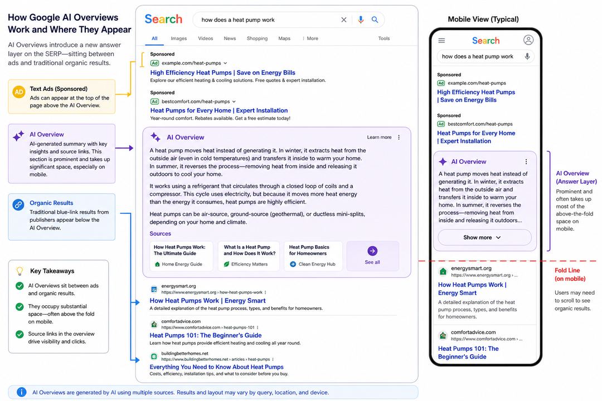This screenshot has height=401, width=602.
Task: Tap the microphone icon in mobile search box
Action: (527, 56)
